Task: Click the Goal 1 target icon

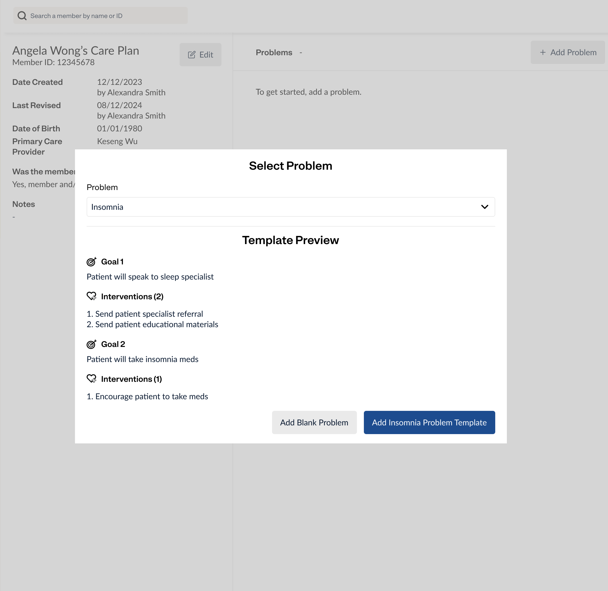Action: pos(92,262)
